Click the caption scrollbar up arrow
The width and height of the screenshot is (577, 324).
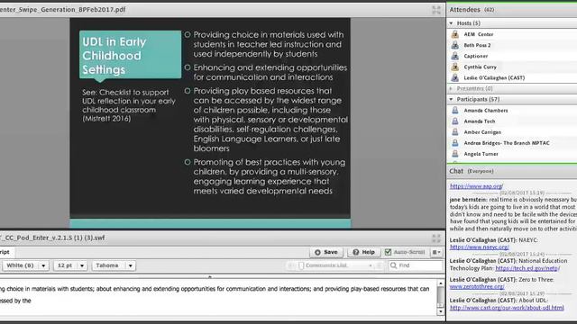click(441, 283)
